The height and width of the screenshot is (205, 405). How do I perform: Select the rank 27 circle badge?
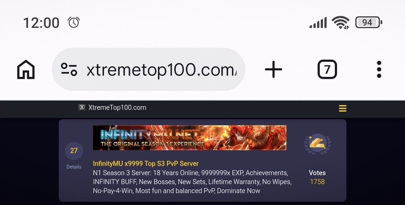(74, 151)
